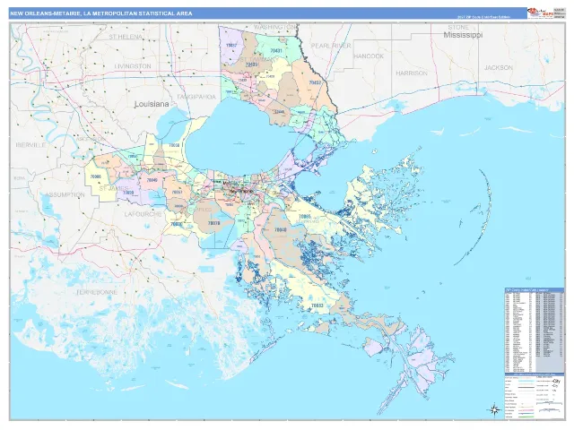
Task: Click the ASSUMPTION parish label
Action: pos(65,194)
